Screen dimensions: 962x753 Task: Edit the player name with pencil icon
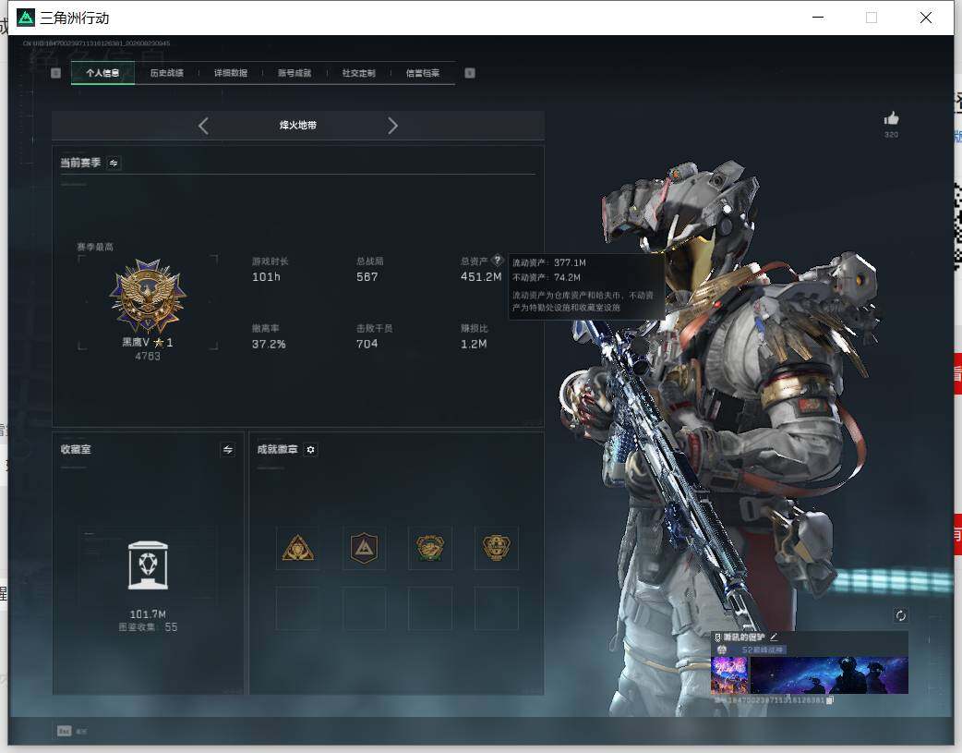[x=774, y=637]
